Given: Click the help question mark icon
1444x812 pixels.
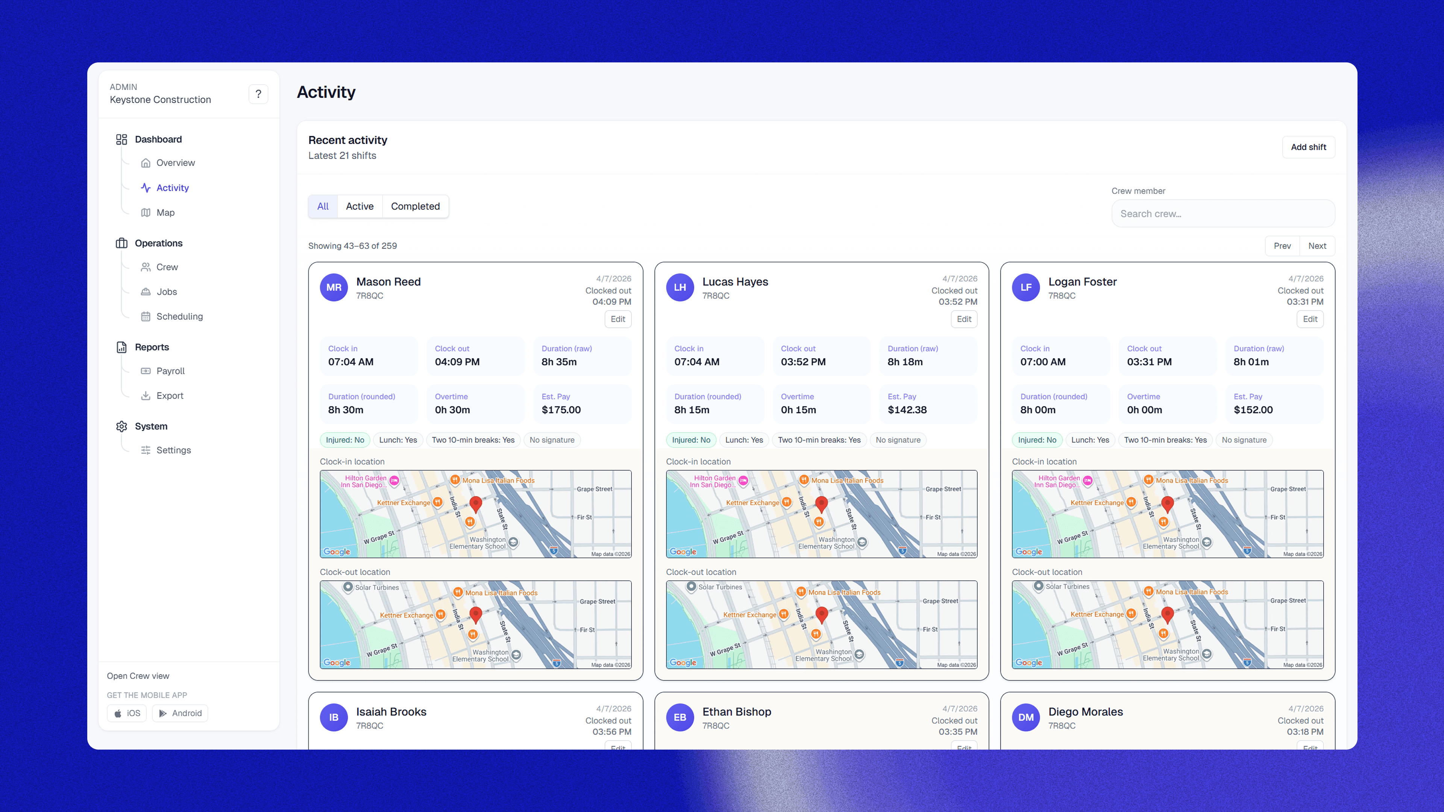Looking at the screenshot, I should [x=258, y=94].
